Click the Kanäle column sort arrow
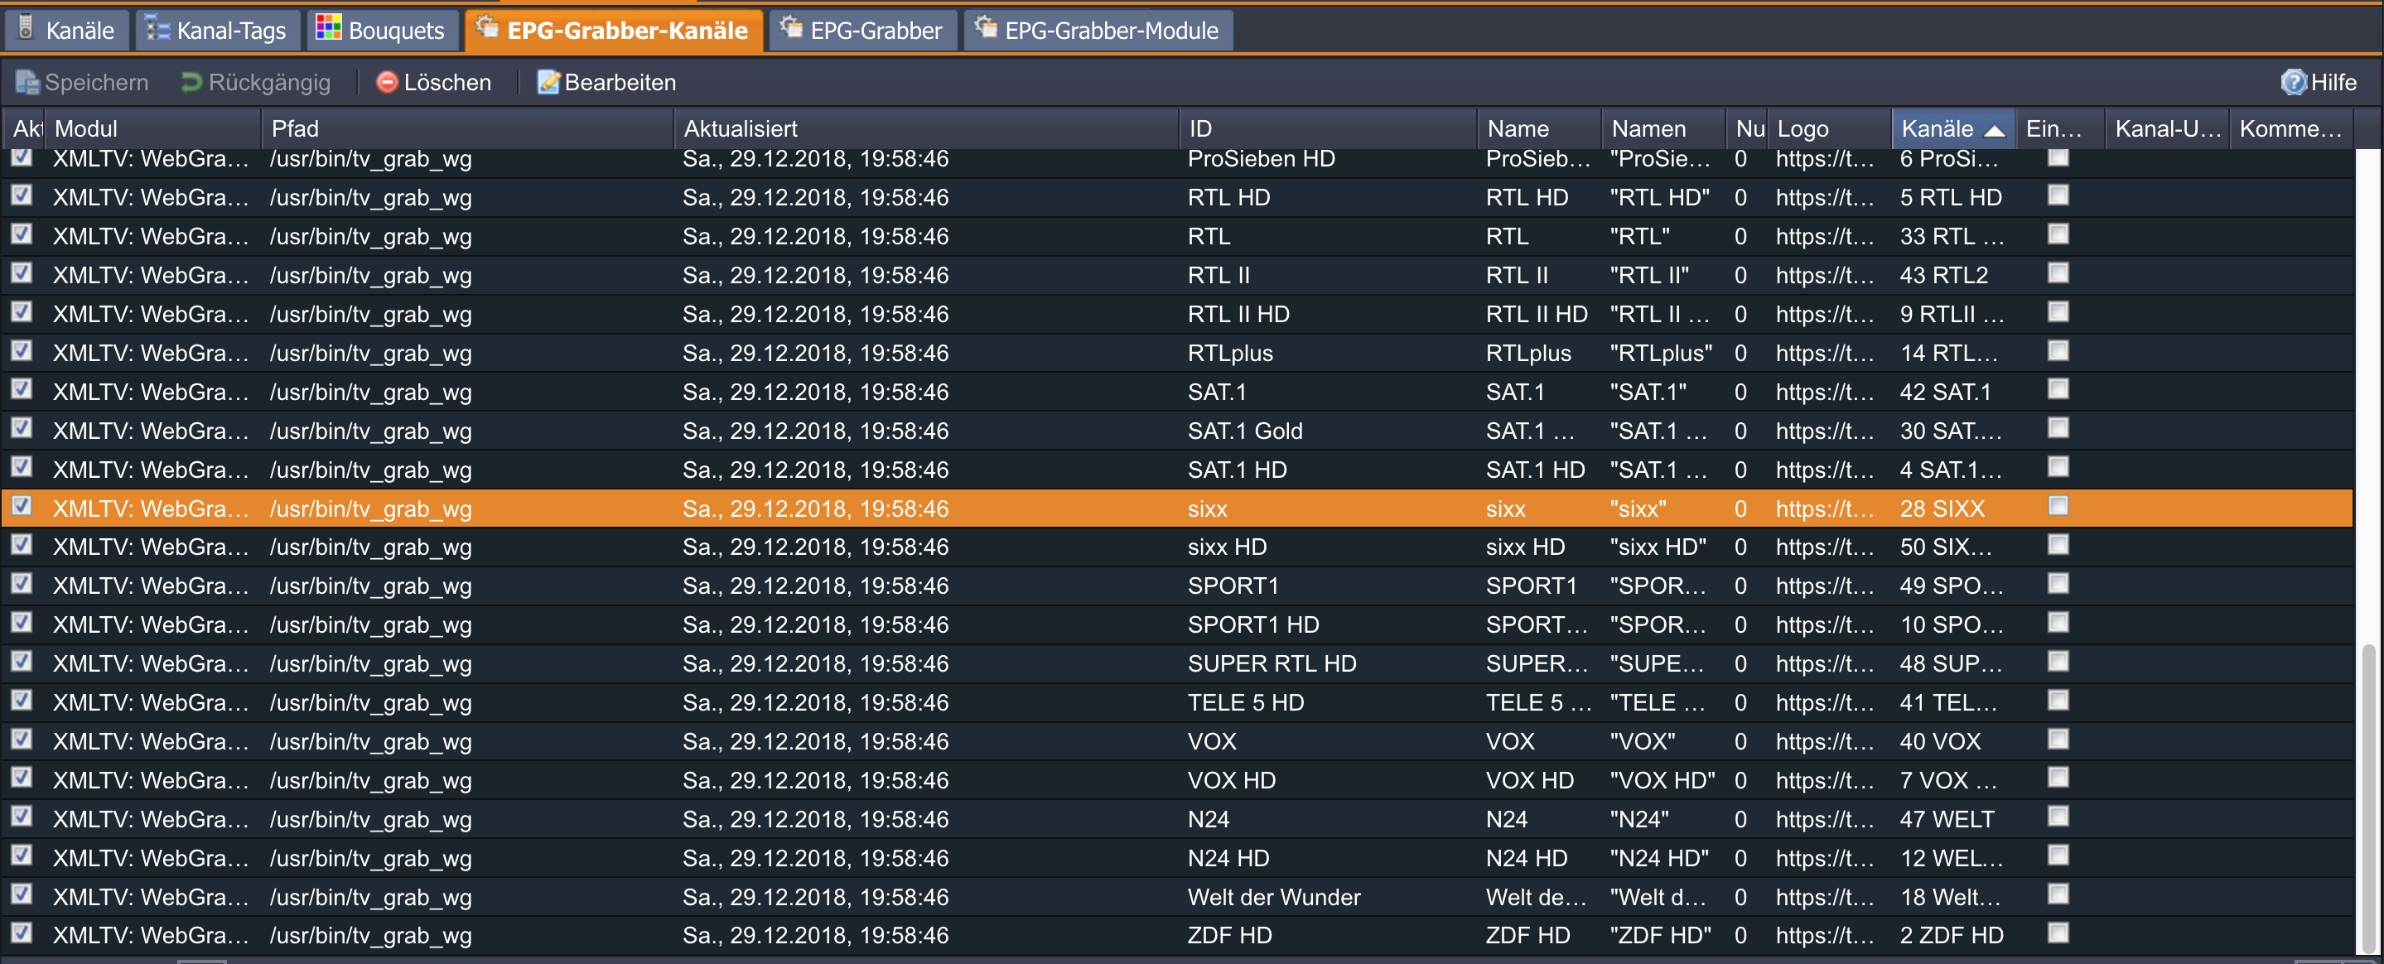Image resolution: width=2384 pixels, height=964 pixels. [1995, 131]
